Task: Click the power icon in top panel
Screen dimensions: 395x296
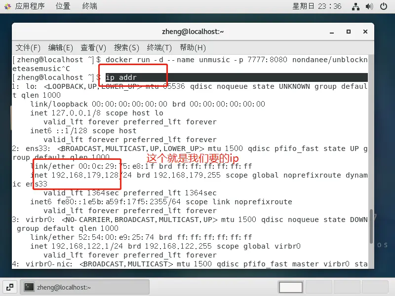Action: click(x=384, y=6)
